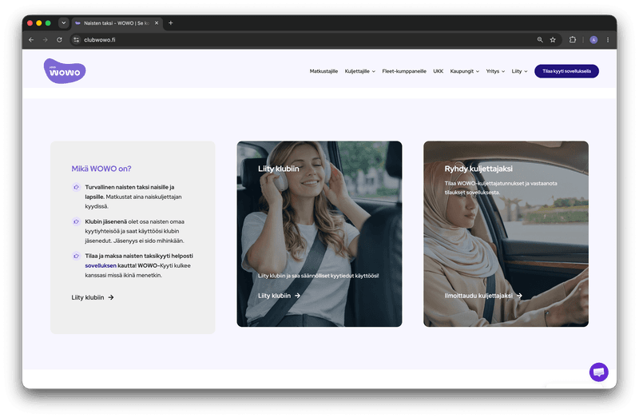639x418 pixels.
Task: Open the Matkustajille nav item
Action: 323,71
